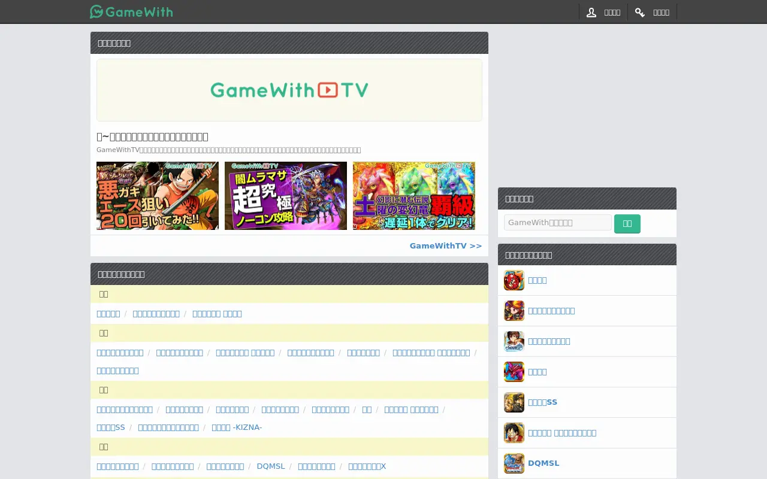Open the GameWith TV banner
The width and height of the screenshot is (767, 479).
[289, 90]
